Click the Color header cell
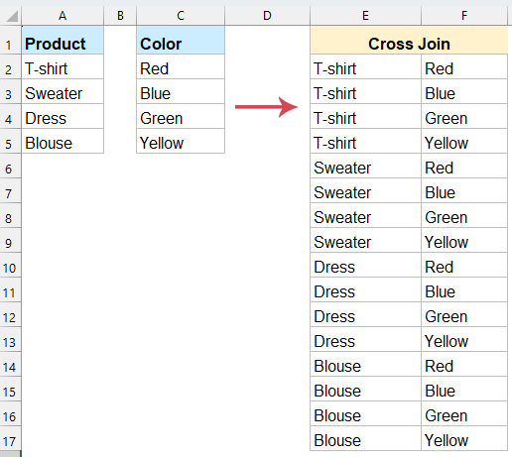The image size is (512, 457). point(181,41)
